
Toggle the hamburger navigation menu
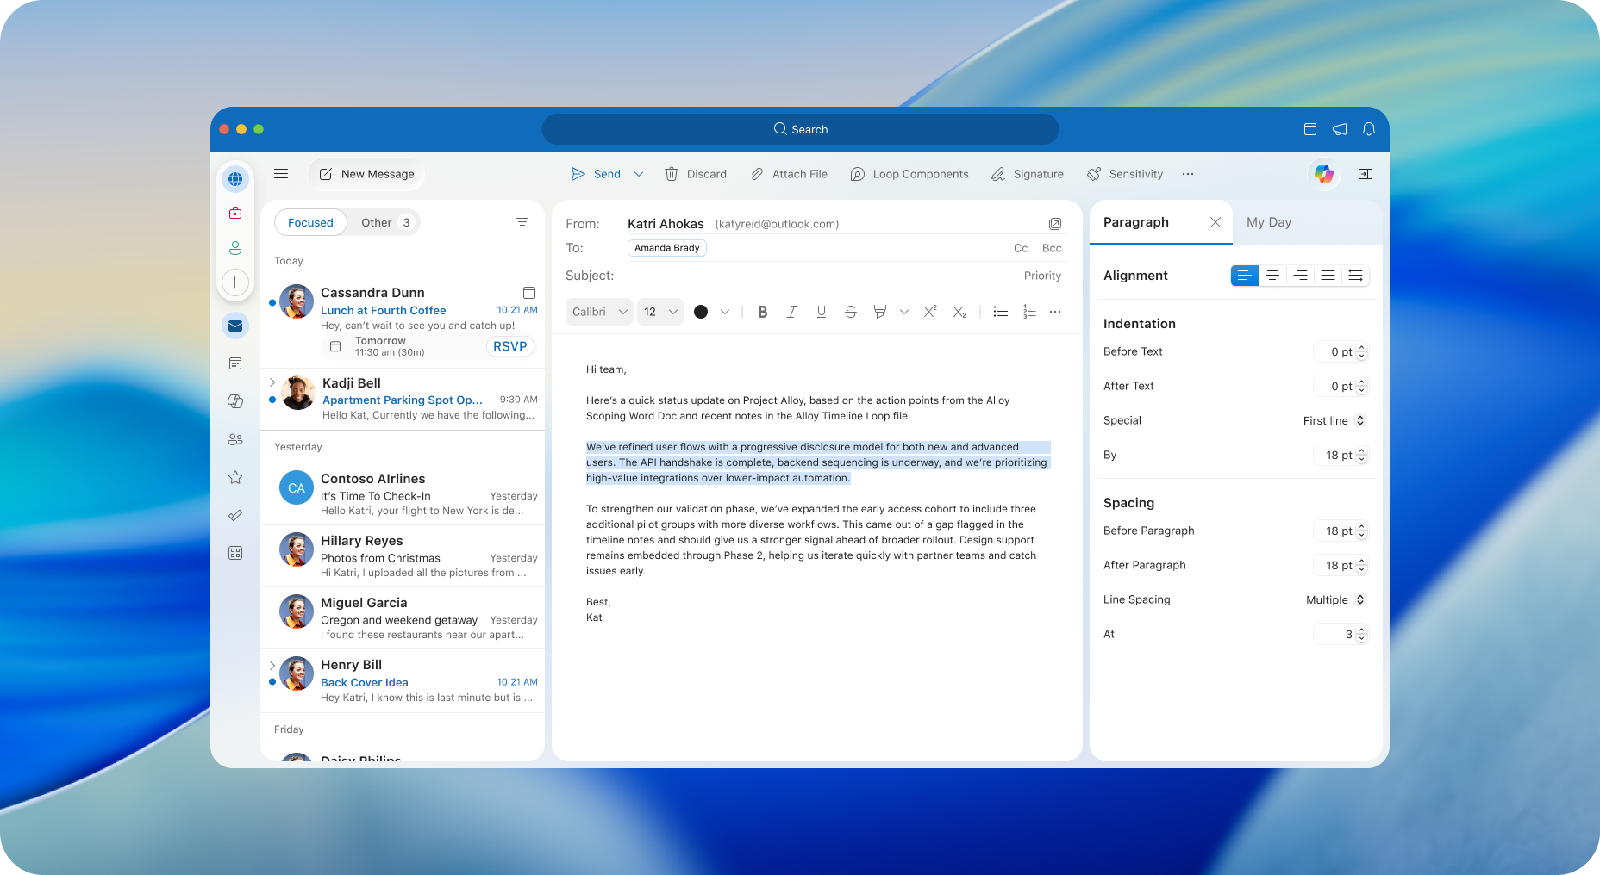[x=281, y=174]
